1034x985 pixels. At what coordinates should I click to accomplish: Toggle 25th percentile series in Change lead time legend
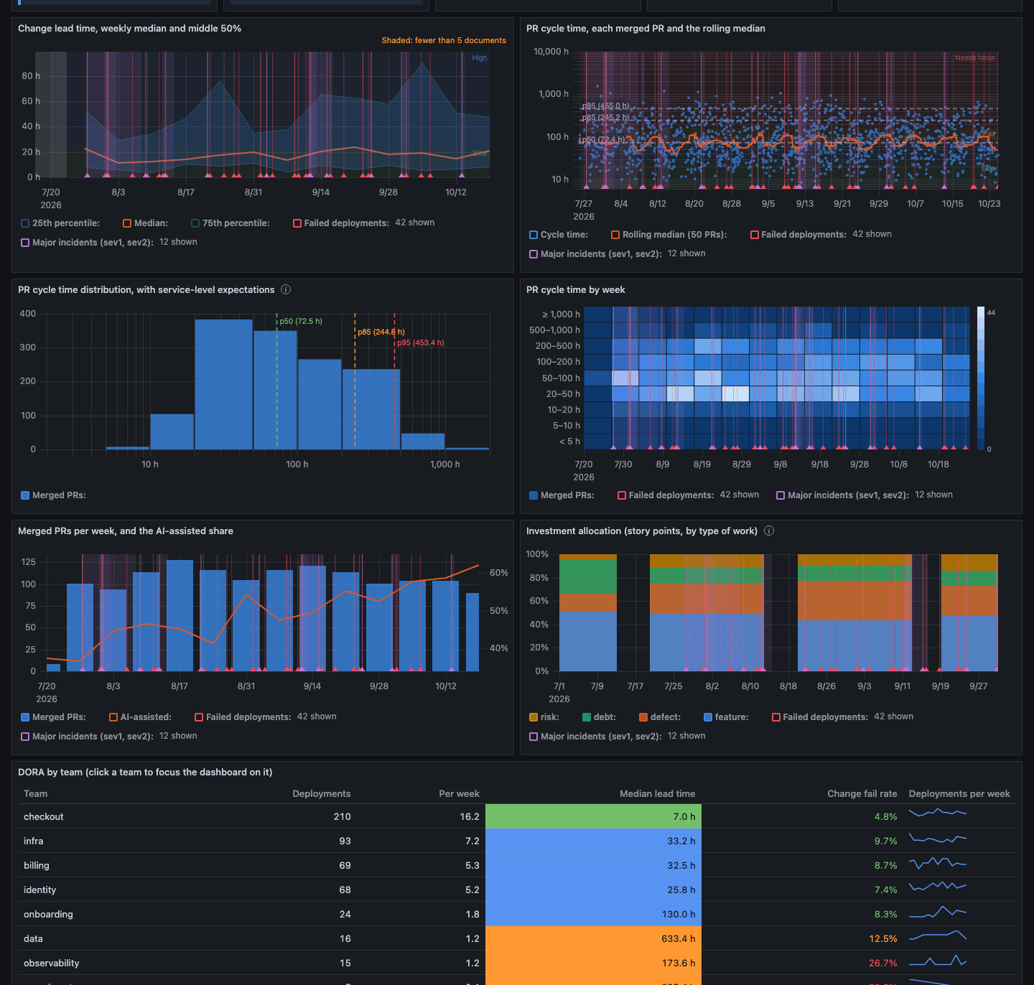tap(66, 223)
